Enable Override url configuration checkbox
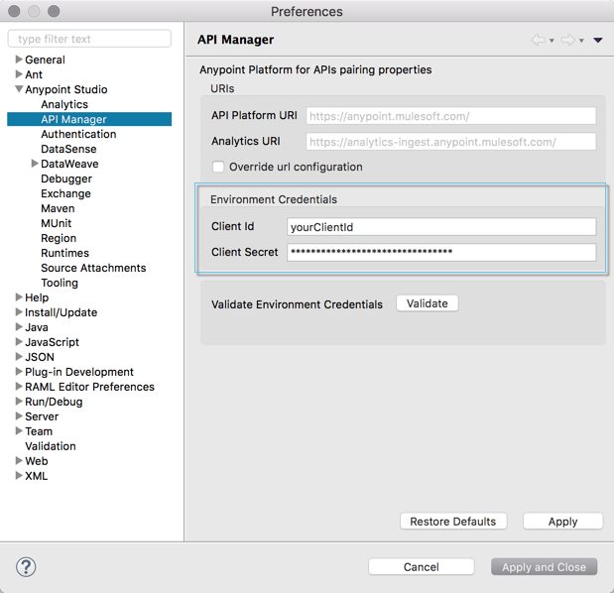Image resolution: width=614 pixels, height=593 pixels. coord(218,167)
